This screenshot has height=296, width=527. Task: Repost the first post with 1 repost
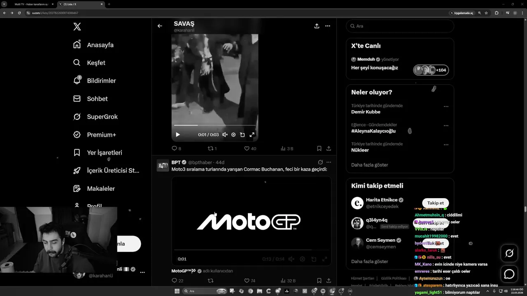click(x=212, y=148)
